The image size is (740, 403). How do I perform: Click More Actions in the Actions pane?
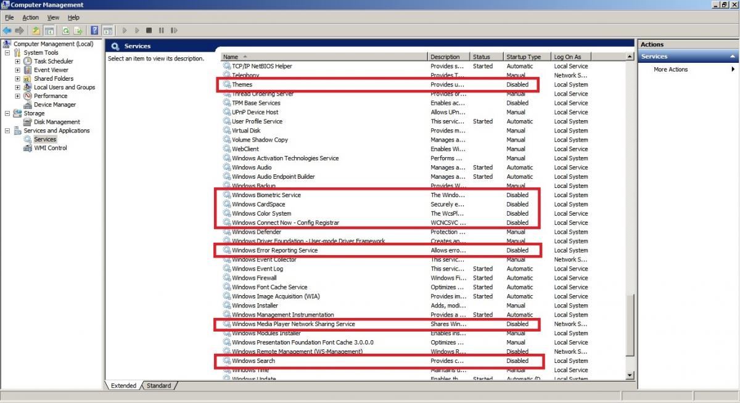pyautogui.click(x=670, y=70)
